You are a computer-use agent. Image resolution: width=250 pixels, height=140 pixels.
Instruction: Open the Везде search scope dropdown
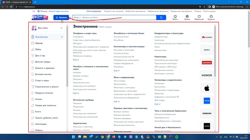(76, 18)
